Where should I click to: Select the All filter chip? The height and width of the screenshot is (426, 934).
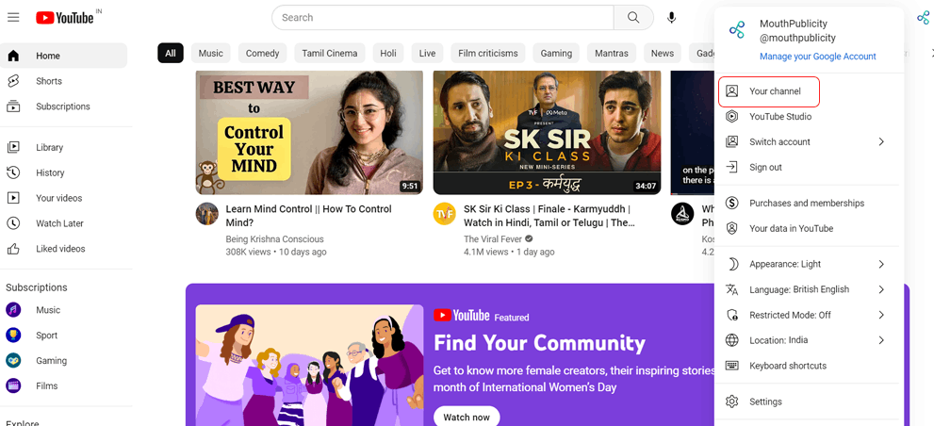tap(171, 53)
